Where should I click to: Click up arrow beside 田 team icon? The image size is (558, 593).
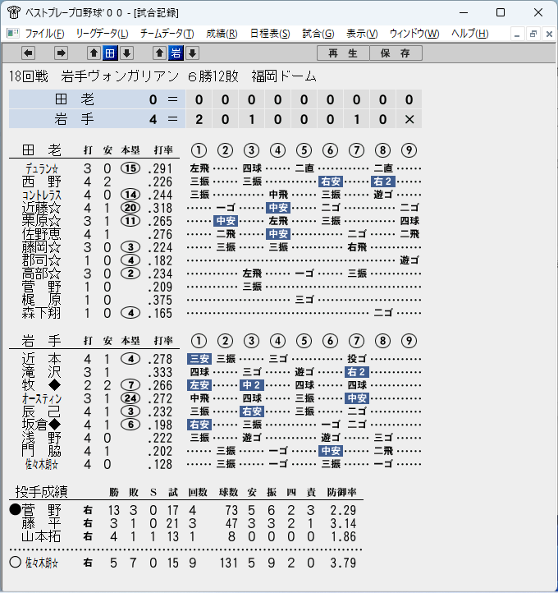[x=94, y=53]
